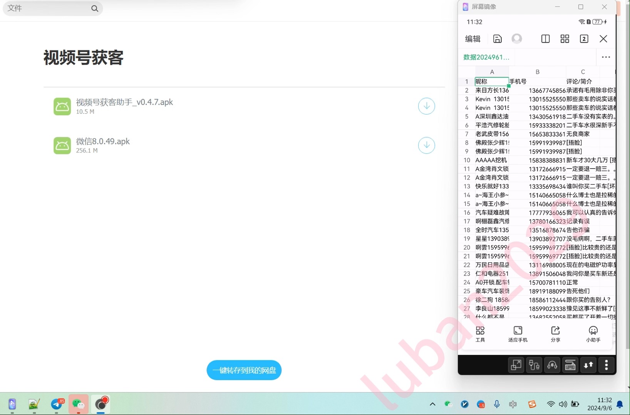The width and height of the screenshot is (630, 415).
Task: Click cell 汽车疑难故障 in row 16
Action: (x=492, y=212)
